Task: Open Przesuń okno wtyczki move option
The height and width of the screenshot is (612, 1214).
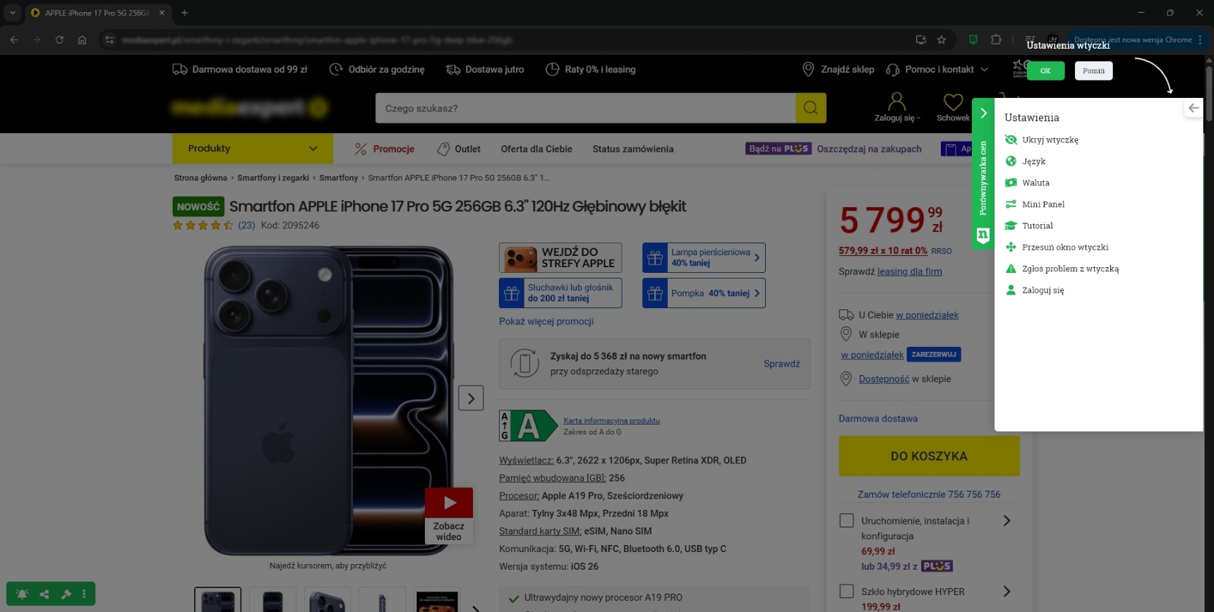Action: coord(1064,247)
